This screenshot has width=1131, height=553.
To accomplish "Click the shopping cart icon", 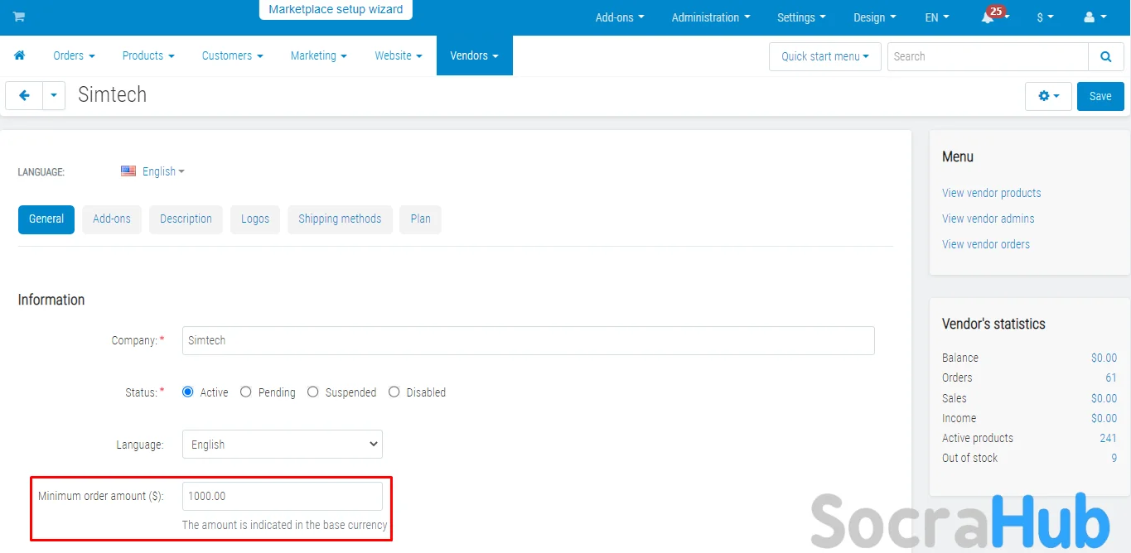I will pyautogui.click(x=18, y=17).
